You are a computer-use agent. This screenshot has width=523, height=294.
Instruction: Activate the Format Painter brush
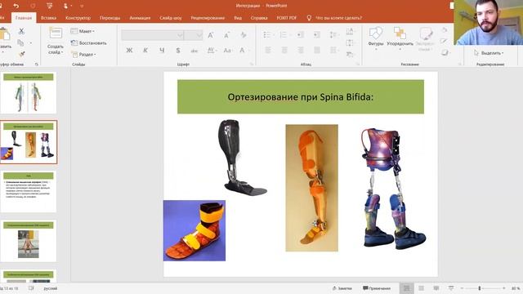(x=22, y=54)
